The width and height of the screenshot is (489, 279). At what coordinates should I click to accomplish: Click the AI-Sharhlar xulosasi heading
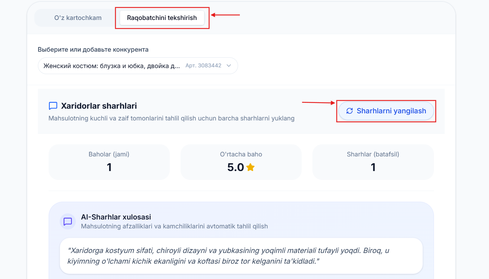pyautogui.click(x=116, y=217)
